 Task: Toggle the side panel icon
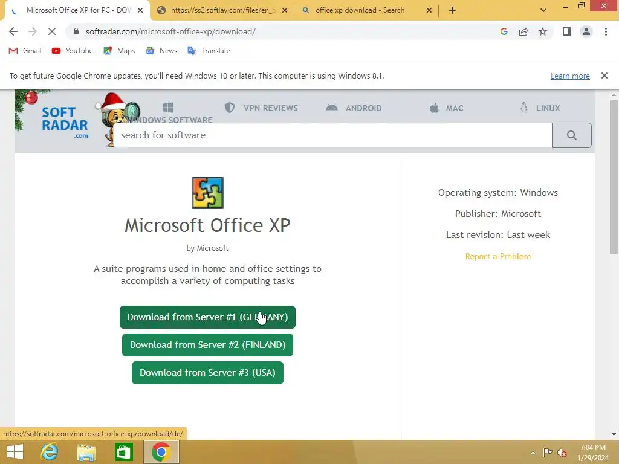tap(567, 31)
